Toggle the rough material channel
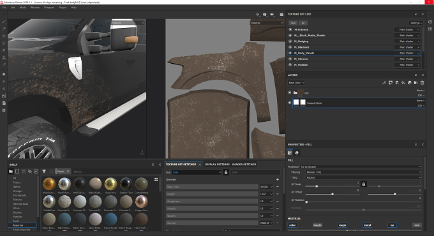The image size is (434, 236). click(342, 225)
